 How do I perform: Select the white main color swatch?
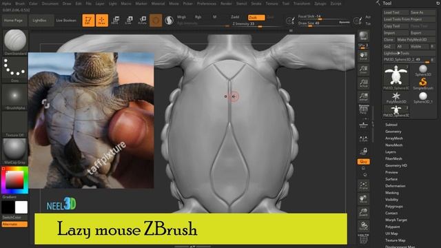point(21,207)
